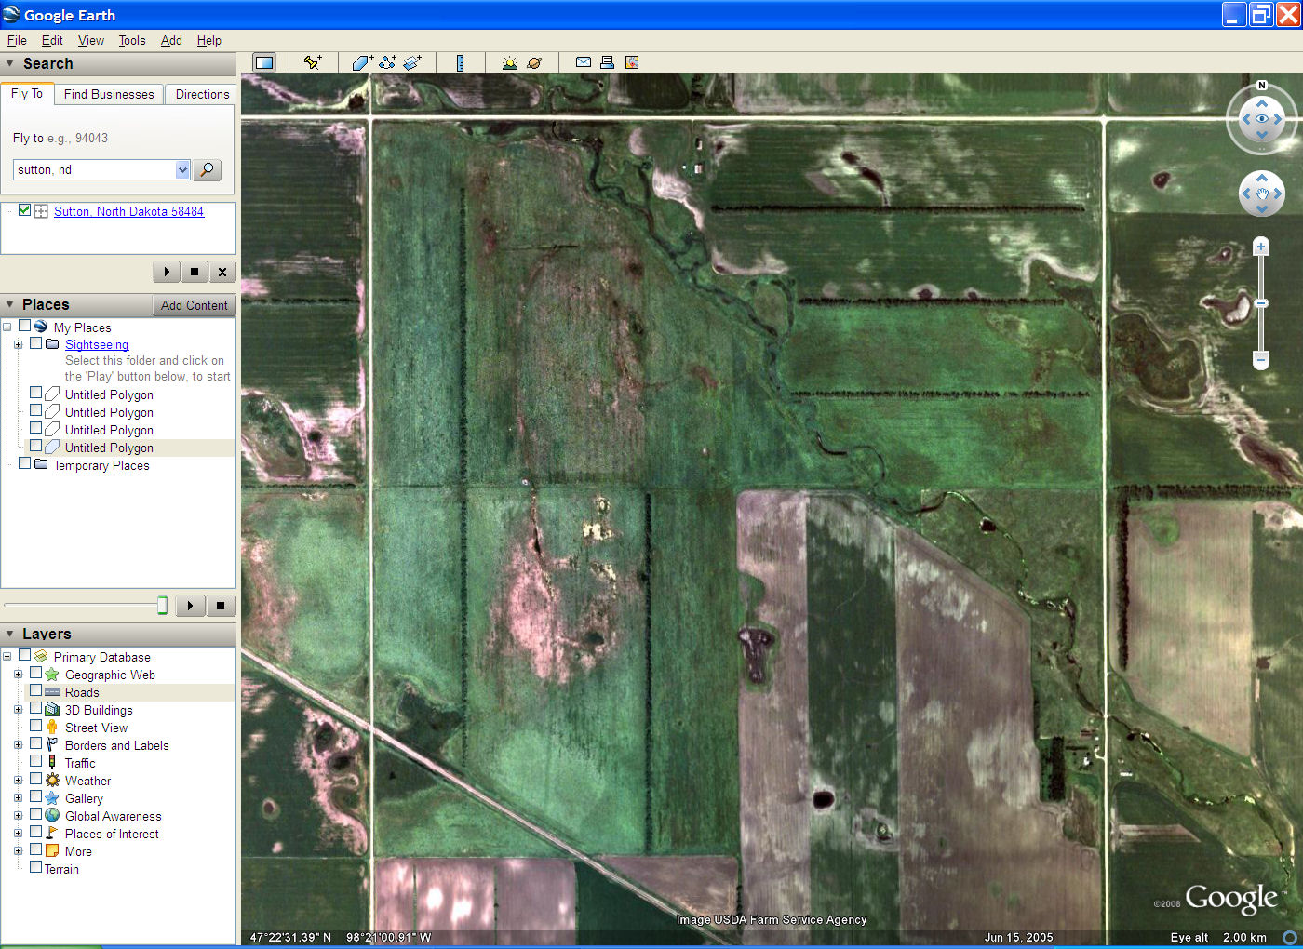Screen dimensions: 1303x949
Task: Collapse the Layers panel triangle
Action: (10, 634)
